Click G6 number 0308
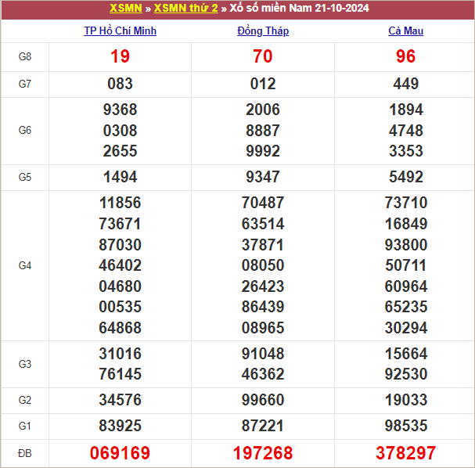 [120, 131]
